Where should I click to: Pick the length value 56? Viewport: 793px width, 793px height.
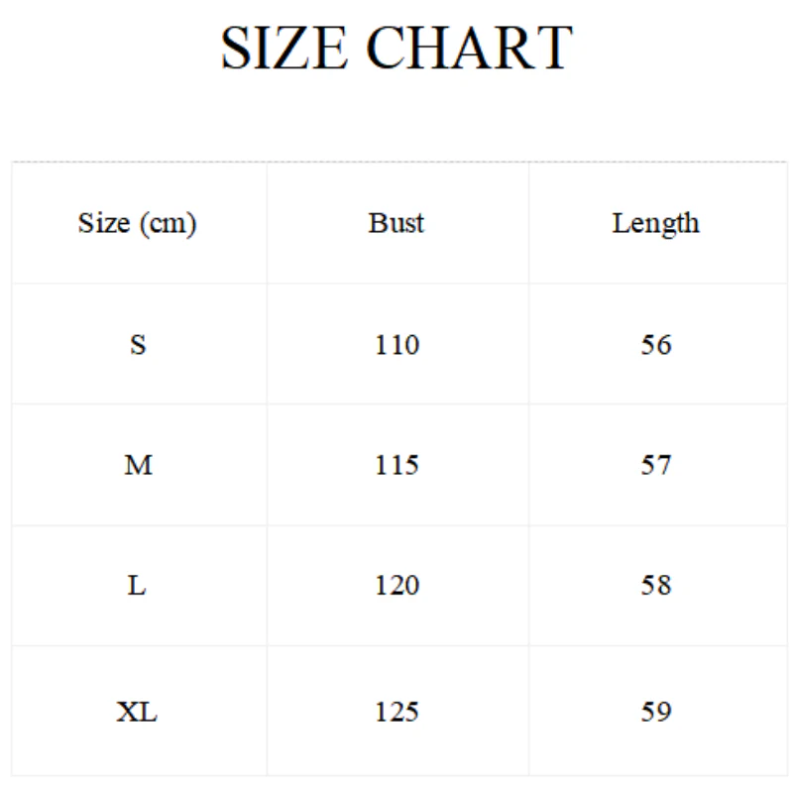655,345
